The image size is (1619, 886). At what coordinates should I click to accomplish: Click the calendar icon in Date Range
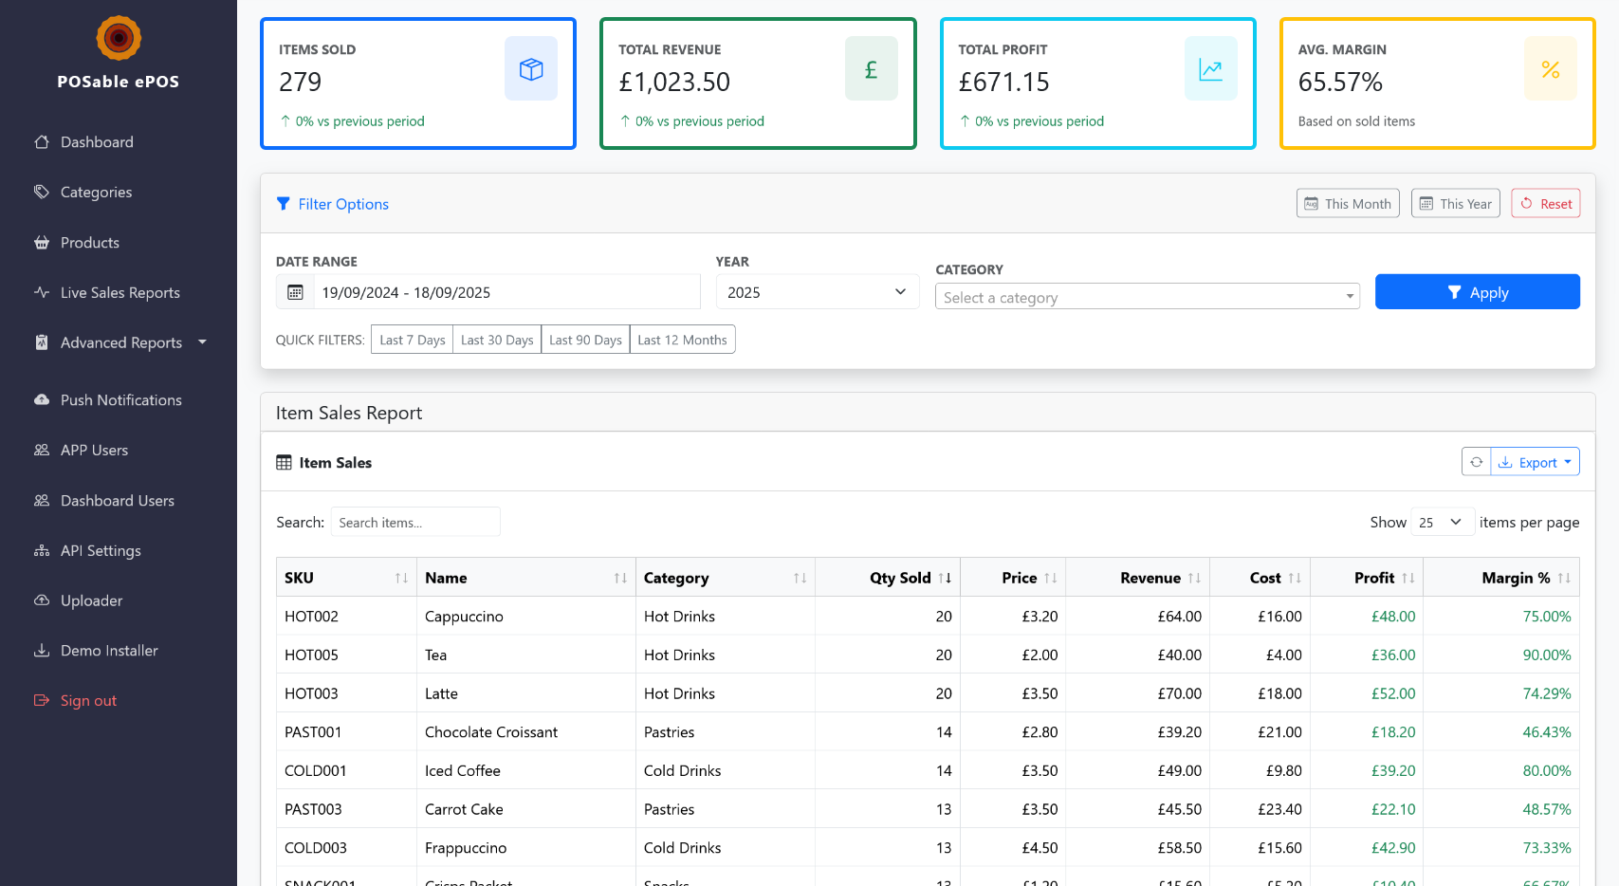(x=295, y=292)
